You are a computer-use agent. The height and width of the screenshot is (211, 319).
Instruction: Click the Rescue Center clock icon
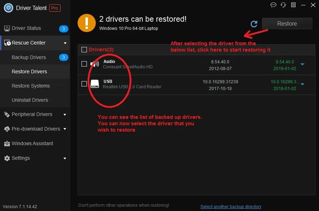(7, 43)
